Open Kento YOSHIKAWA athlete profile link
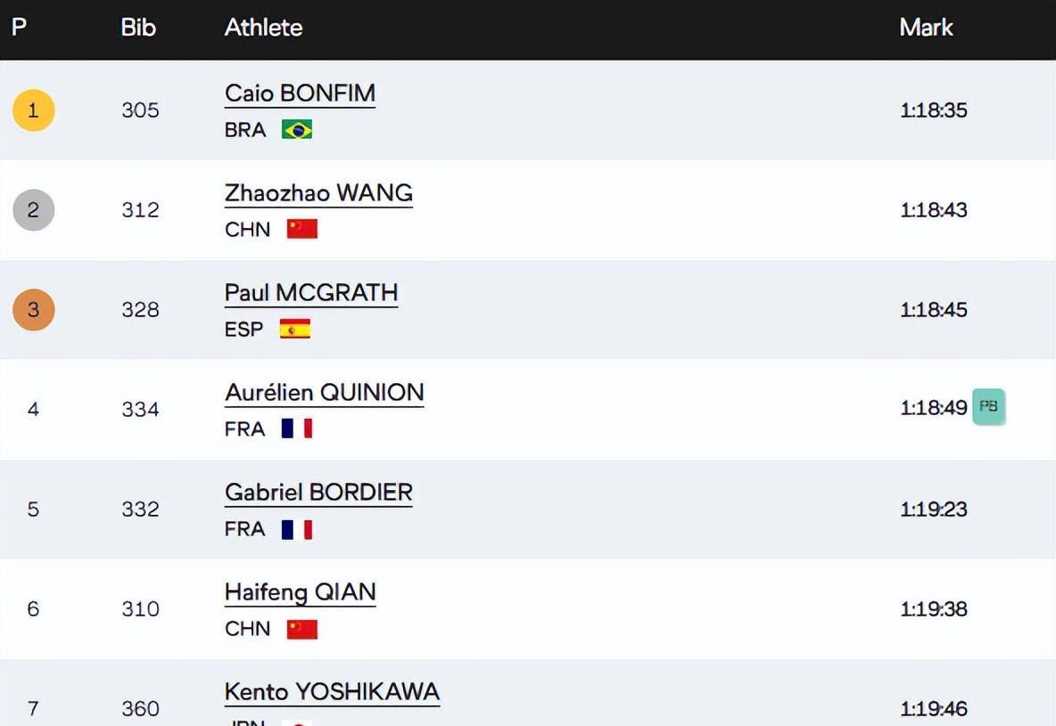Screen dimensions: 1056x726 click(x=332, y=692)
